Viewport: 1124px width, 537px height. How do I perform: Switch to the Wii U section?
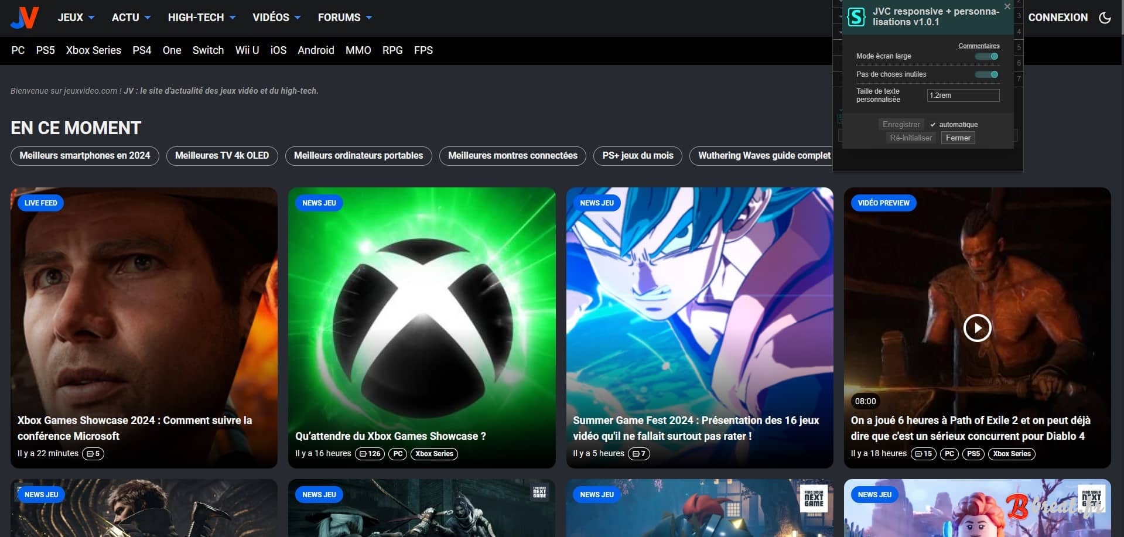click(247, 50)
